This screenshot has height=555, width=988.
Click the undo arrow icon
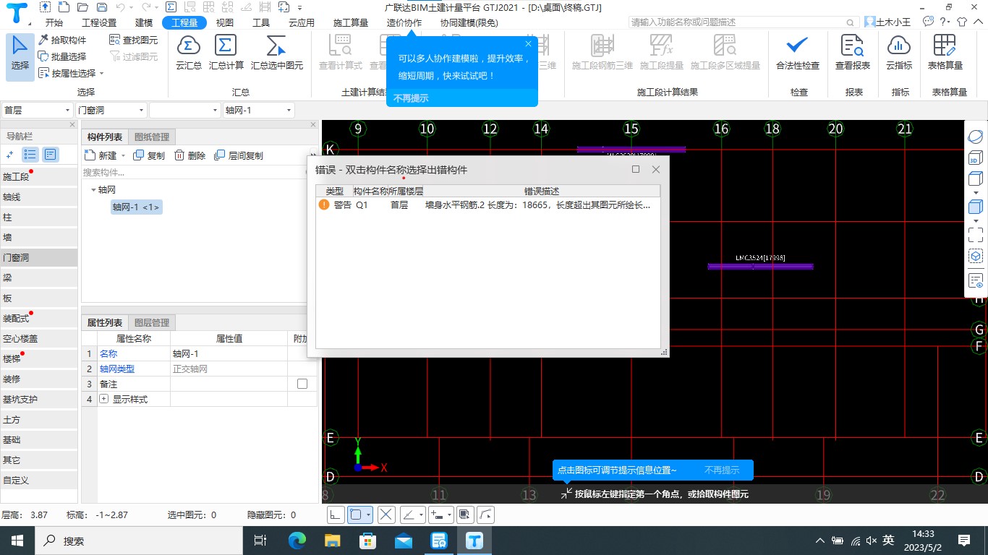point(119,7)
